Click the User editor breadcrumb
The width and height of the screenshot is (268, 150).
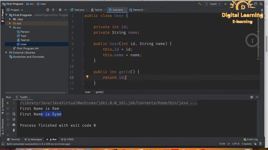pyautogui.click(x=88, y=92)
